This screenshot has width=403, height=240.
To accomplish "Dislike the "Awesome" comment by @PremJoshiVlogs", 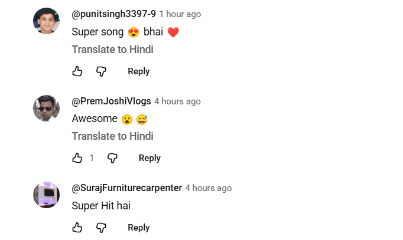I will (x=112, y=158).
